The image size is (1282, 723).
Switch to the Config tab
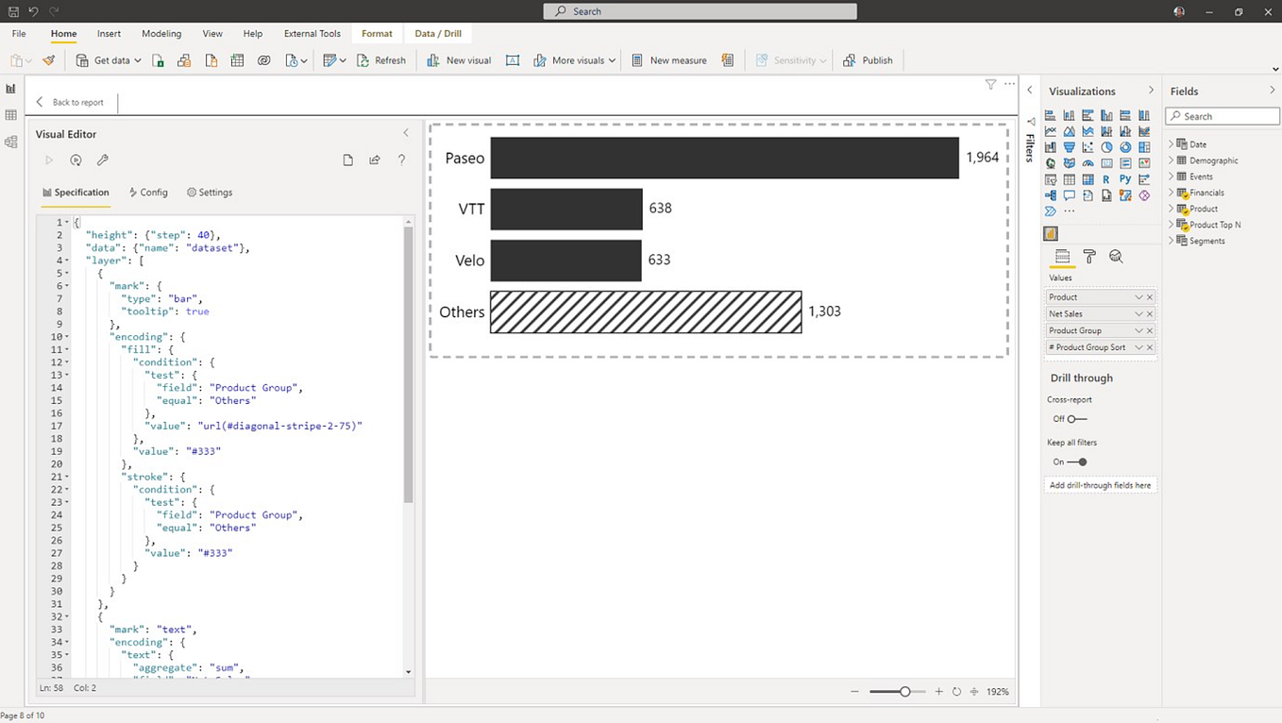pyautogui.click(x=148, y=193)
